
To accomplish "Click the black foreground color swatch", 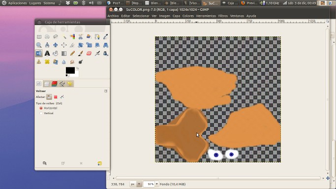I will pos(70,70).
